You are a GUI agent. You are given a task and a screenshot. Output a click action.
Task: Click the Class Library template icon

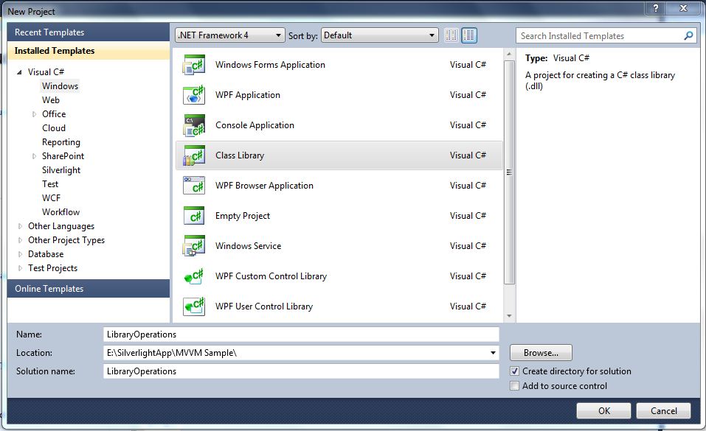pyautogui.click(x=194, y=155)
